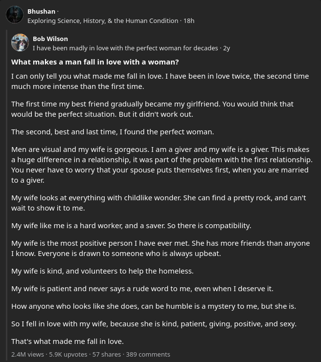Click Bob Wilson's dog profile picture
Screen dimensions: 321x362
[20, 43]
